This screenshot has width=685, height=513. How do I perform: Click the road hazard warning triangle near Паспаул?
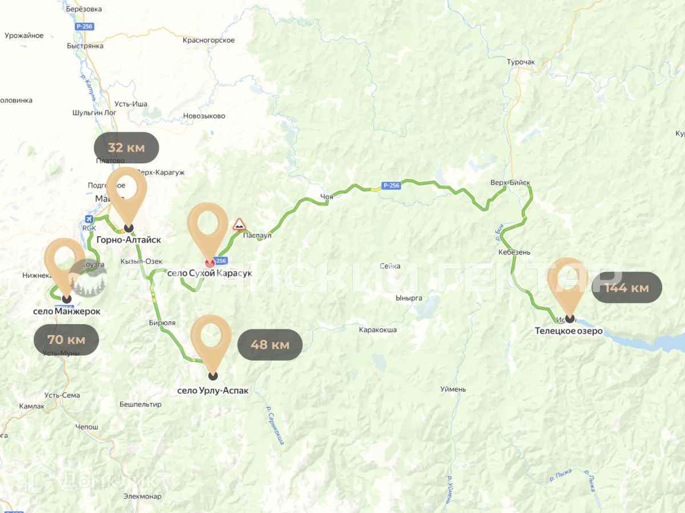point(239,224)
